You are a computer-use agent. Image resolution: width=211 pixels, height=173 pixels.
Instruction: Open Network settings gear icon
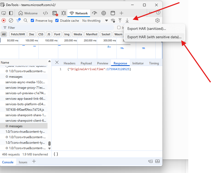coord(157,20)
